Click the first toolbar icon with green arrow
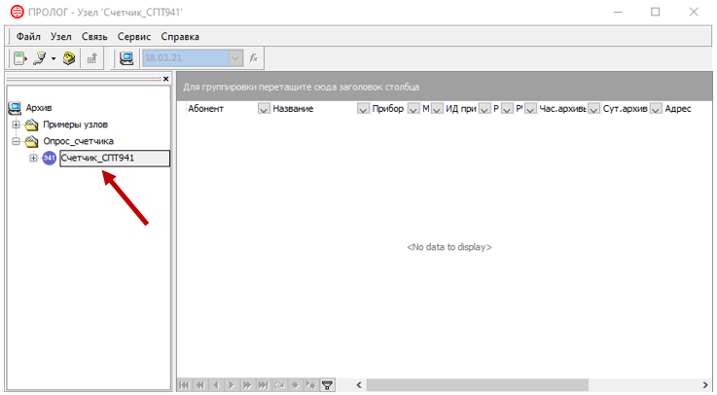The image size is (717, 395). (19, 58)
